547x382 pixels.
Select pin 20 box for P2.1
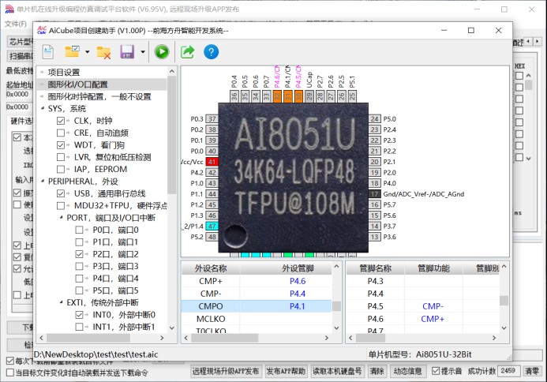pyautogui.click(x=374, y=162)
